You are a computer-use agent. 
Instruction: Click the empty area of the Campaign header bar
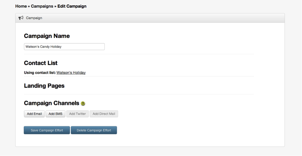(x=164, y=18)
